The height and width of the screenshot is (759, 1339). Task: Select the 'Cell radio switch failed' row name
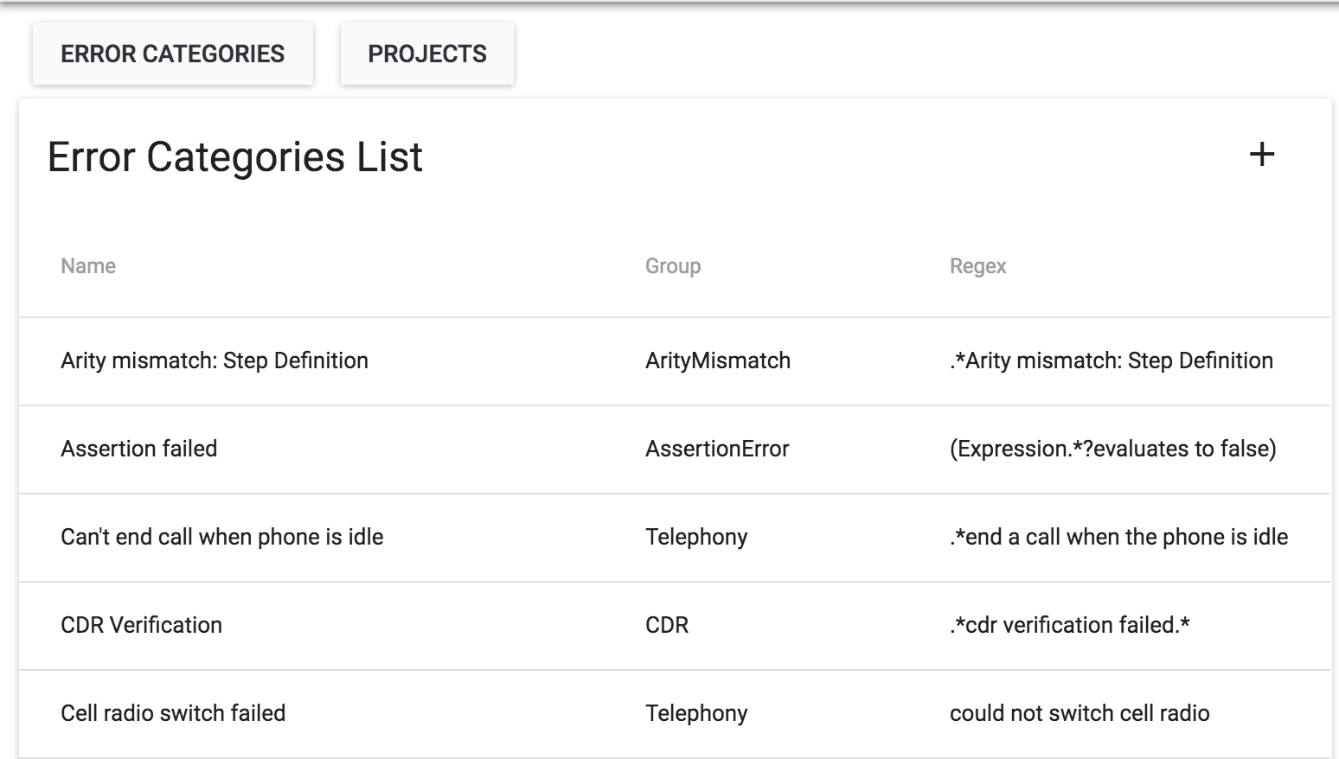173,713
